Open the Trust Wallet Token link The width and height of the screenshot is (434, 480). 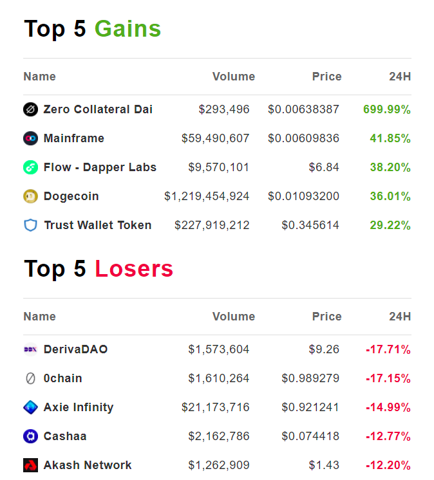(97, 225)
